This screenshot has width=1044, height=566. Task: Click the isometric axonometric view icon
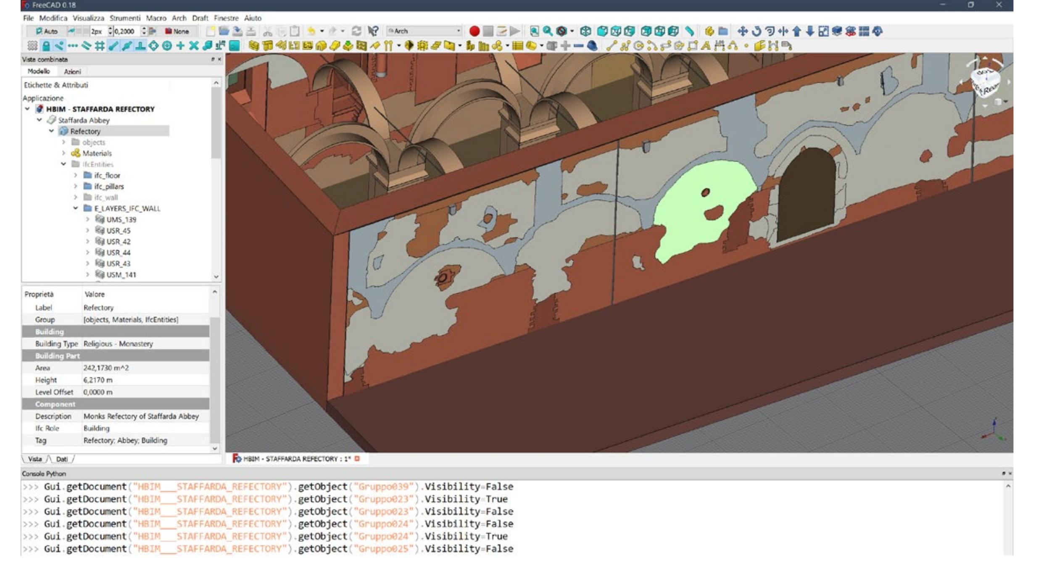click(585, 31)
